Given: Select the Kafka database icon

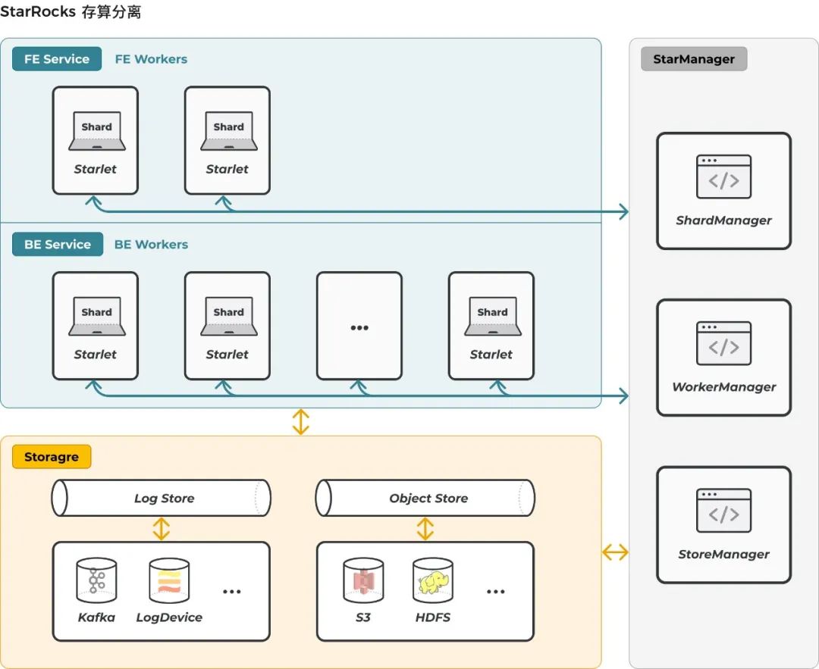Looking at the screenshot, I should pyautogui.click(x=96, y=580).
